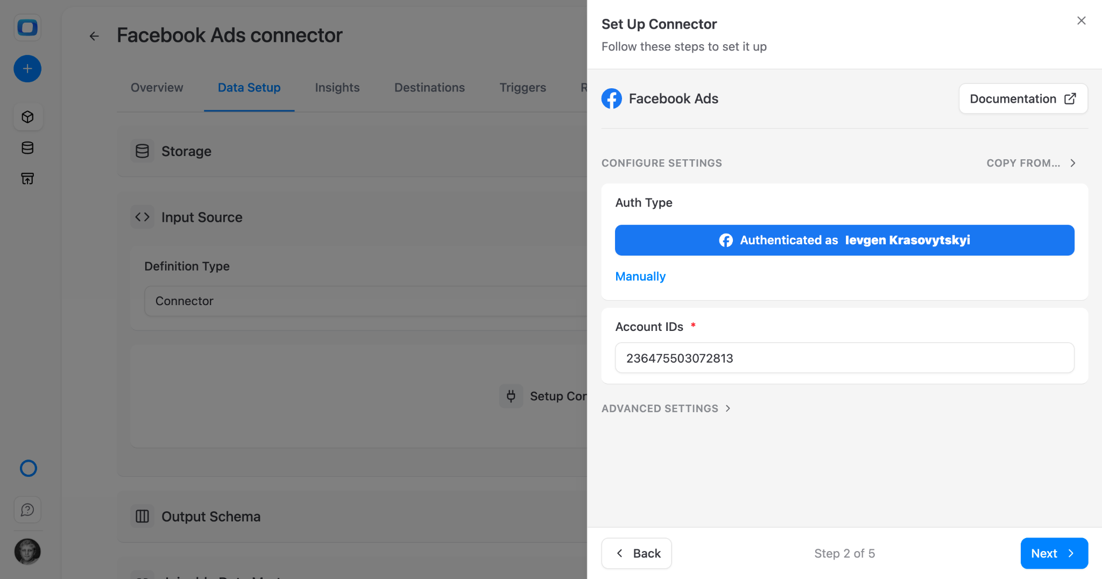Viewport: 1102px width, 579px height.
Task: Click the Auth Type label
Action: pyautogui.click(x=644, y=202)
